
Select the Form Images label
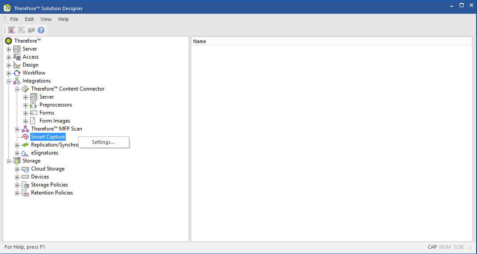[55, 121]
